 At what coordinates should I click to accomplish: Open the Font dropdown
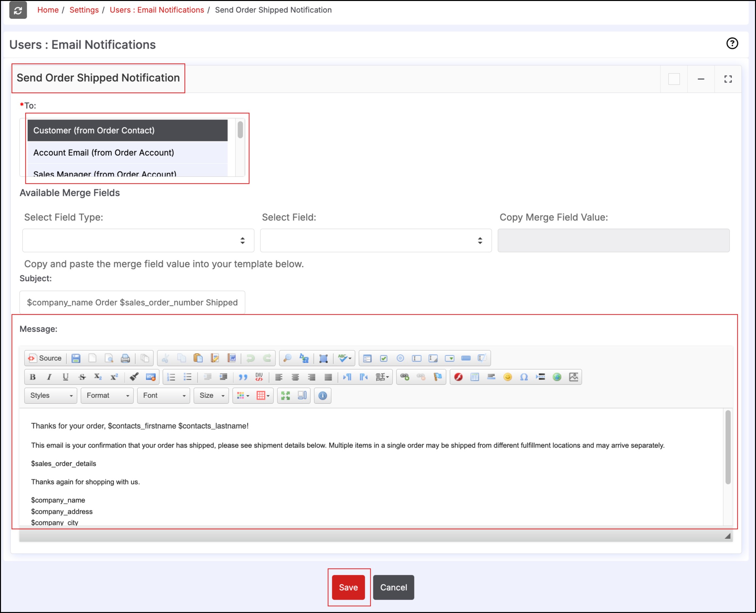[164, 396]
